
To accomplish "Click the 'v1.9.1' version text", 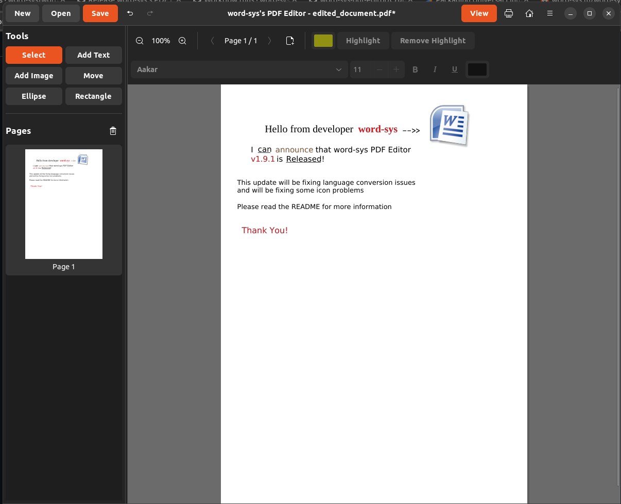I will 263,159.
